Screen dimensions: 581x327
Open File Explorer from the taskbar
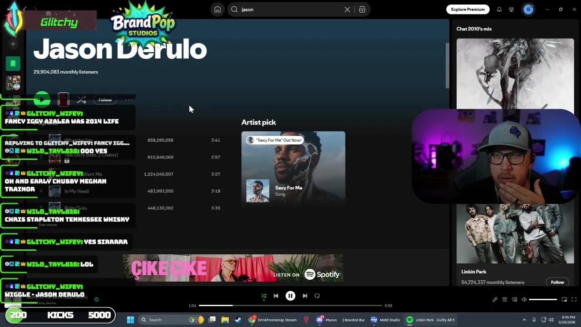point(225,320)
